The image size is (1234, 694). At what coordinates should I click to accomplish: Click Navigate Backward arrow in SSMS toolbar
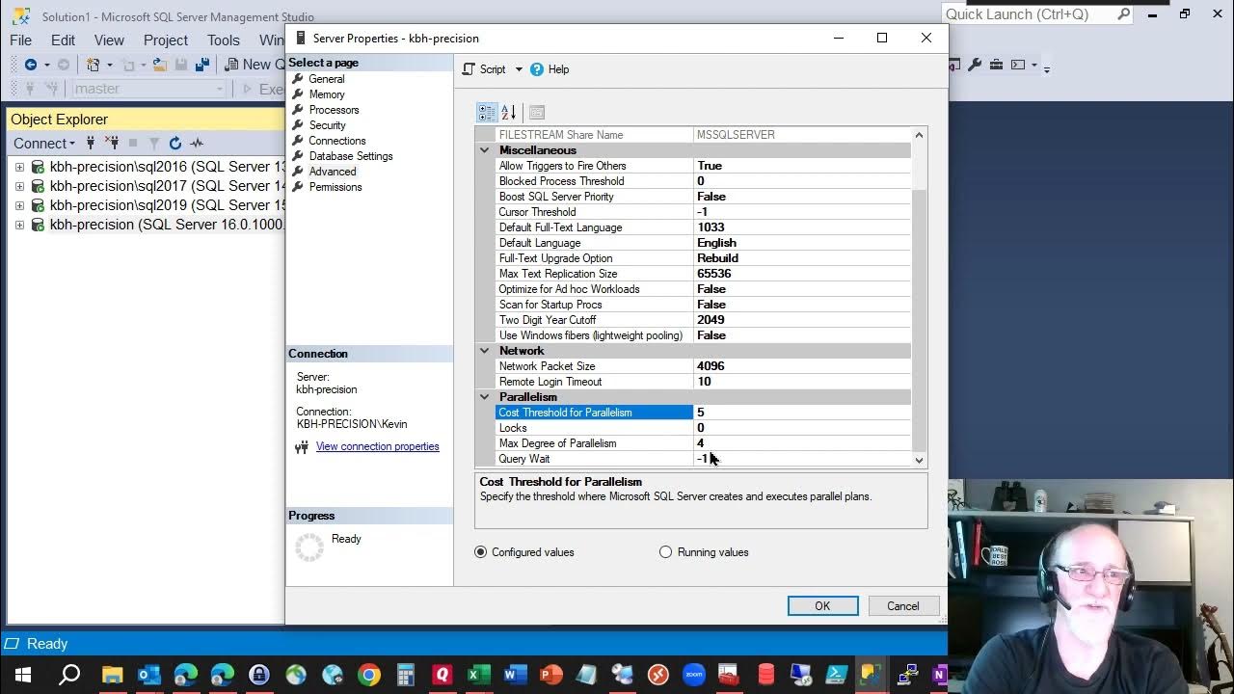tap(31, 65)
